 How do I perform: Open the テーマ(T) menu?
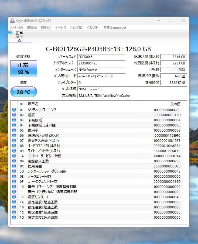coord(60,28)
